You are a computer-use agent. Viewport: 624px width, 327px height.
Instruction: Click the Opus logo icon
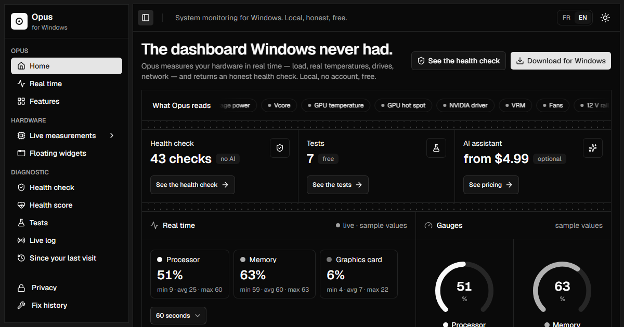19,21
